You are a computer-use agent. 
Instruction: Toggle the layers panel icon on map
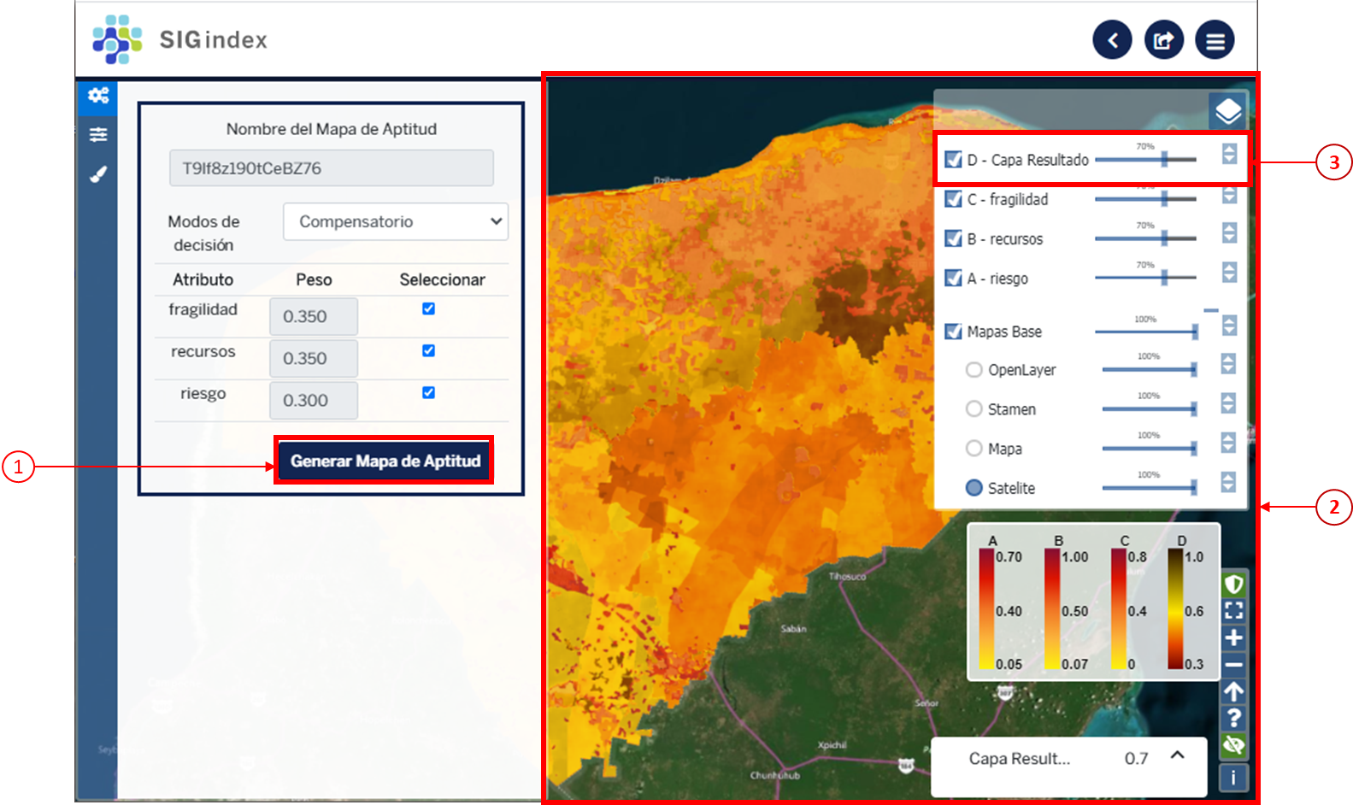click(1227, 110)
